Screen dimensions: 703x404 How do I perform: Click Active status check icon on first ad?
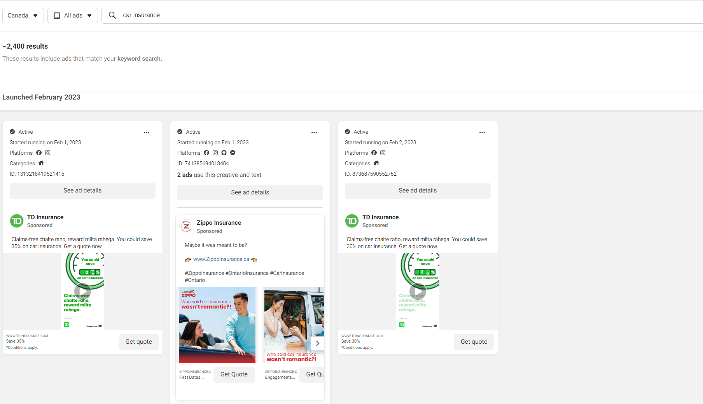tap(12, 132)
